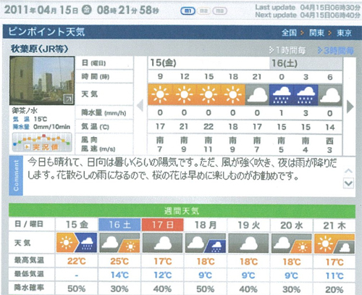The image size is (362, 295).
Task: Click the sunny icon for 9 o'clock
Action: (x=160, y=94)
